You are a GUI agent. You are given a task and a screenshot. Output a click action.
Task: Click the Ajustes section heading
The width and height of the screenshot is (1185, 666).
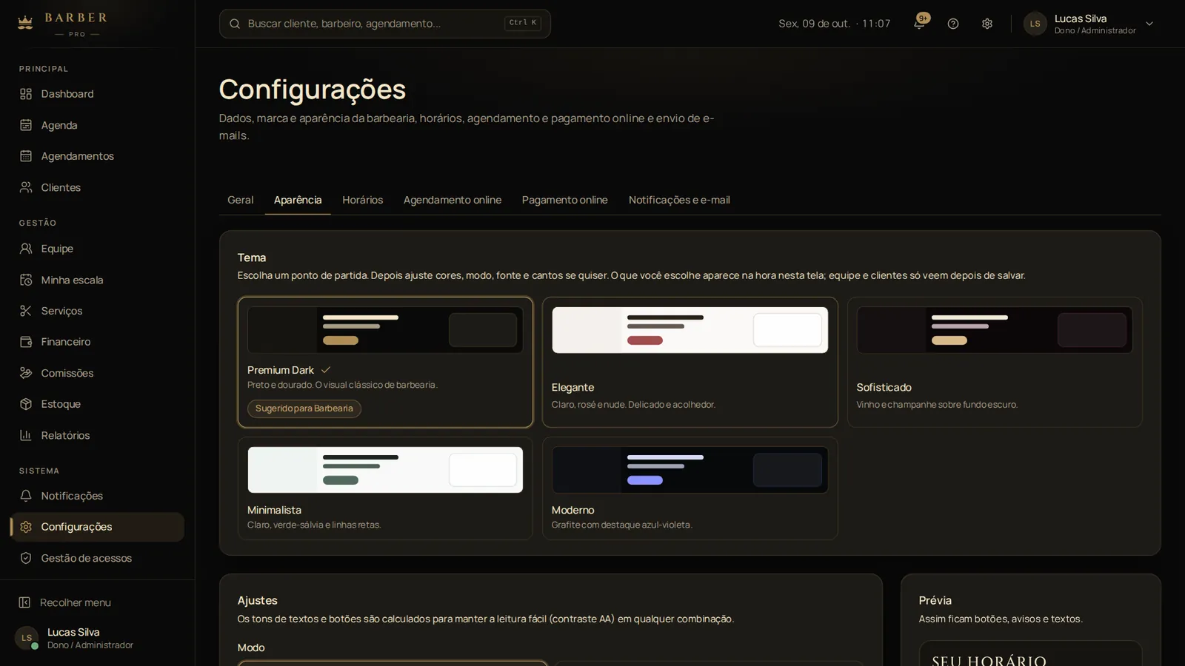[x=257, y=600]
